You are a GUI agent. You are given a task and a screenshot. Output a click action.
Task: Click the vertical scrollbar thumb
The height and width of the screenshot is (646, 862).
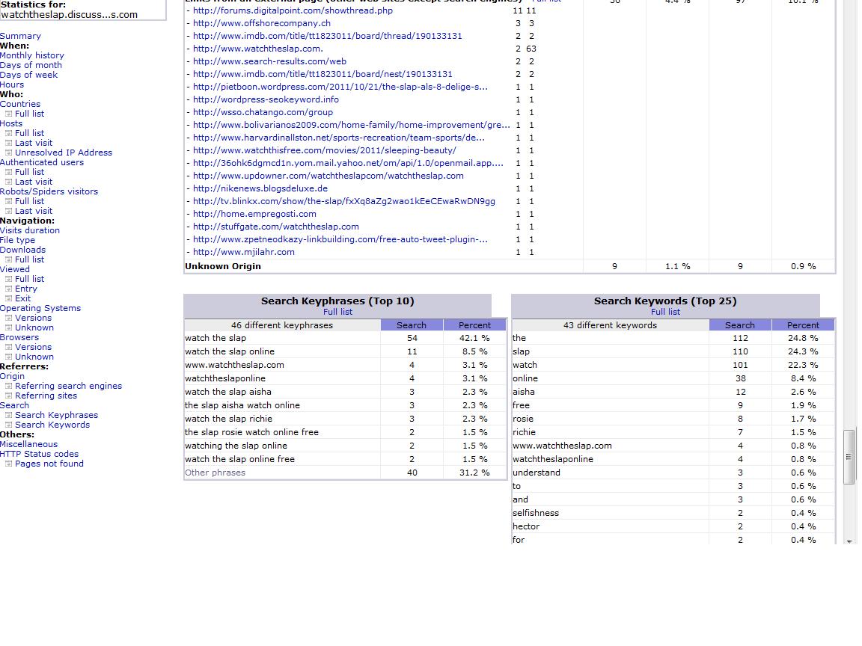pos(849,457)
